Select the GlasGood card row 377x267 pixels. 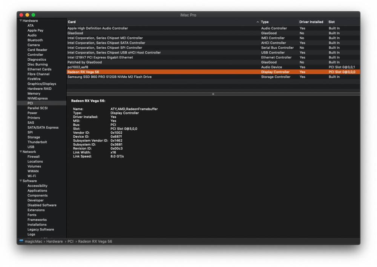coord(213,33)
